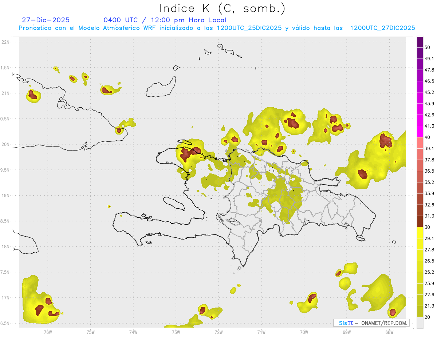Click the "68W" longitude label

(389, 332)
